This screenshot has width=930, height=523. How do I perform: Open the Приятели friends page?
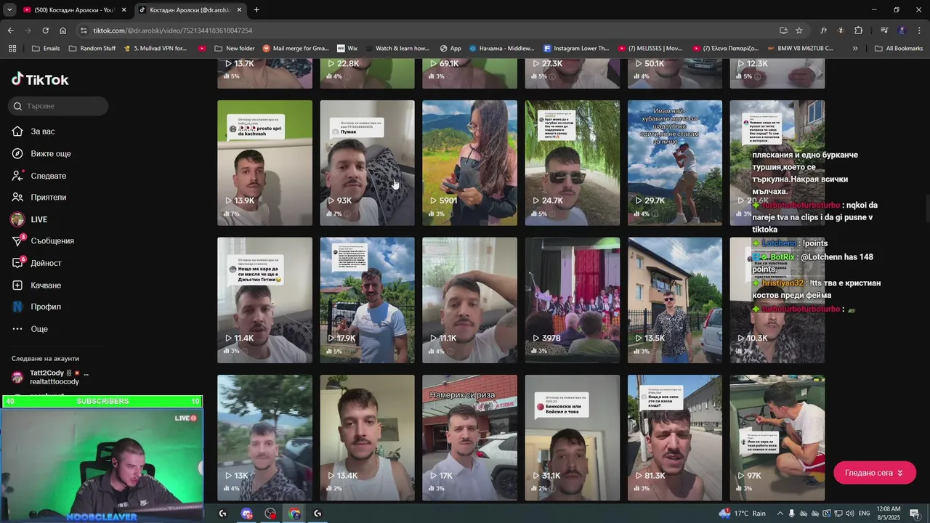[48, 198]
